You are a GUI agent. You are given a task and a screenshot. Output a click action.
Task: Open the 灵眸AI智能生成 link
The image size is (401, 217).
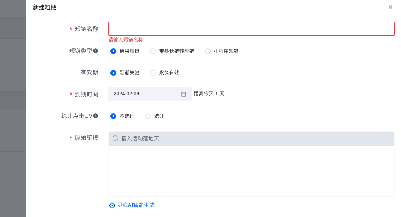click(x=135, y=205)
